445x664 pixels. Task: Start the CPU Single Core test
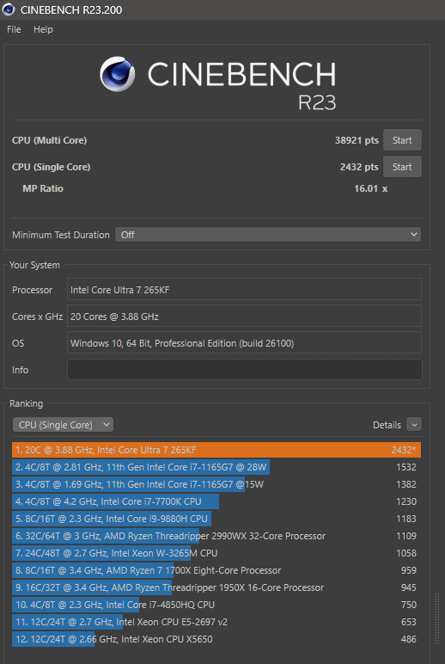coord(402,167)
